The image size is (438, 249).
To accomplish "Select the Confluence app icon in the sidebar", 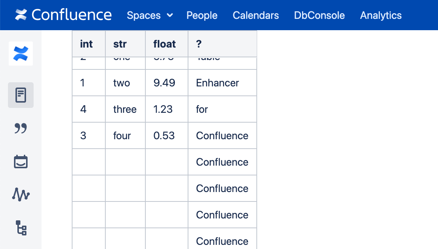I will [20, 53].
